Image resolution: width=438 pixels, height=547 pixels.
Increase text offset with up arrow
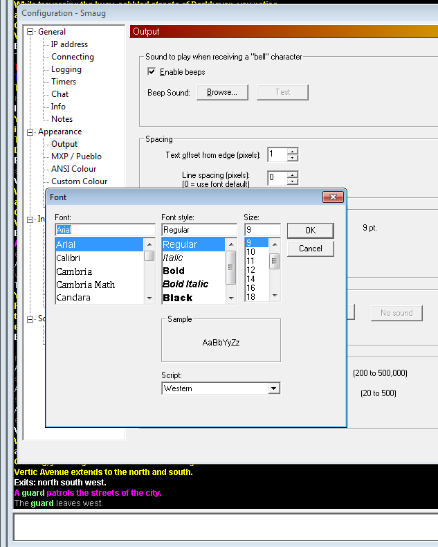[x=293, y=151]
